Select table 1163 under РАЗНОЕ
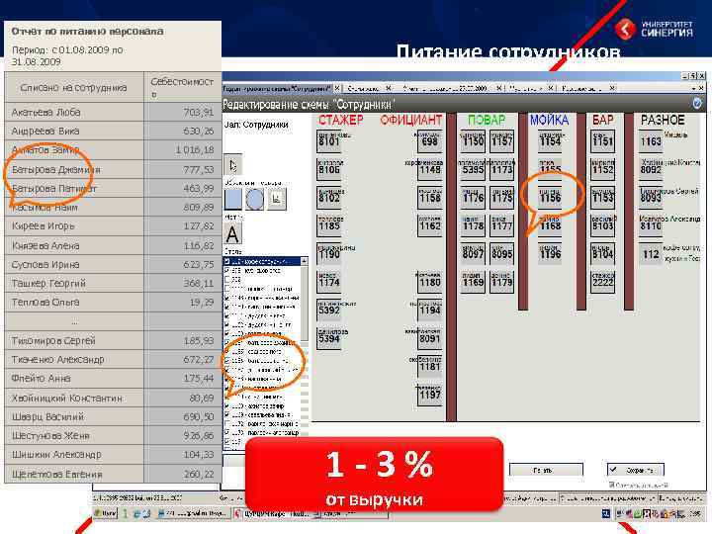This screenshot has width=712, height=534. coord(651,141)
